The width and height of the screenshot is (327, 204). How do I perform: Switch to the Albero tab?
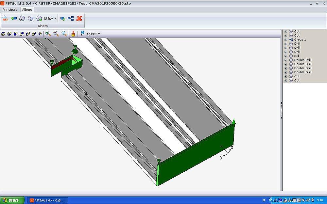click(27, 9)
